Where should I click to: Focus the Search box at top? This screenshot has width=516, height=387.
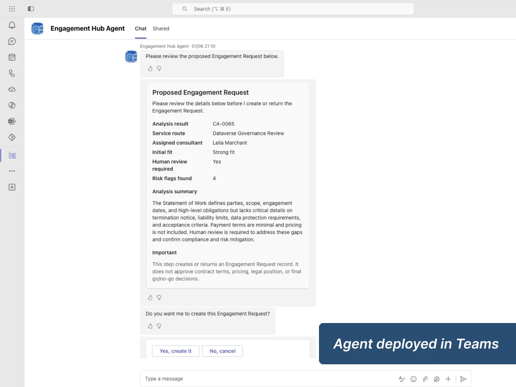click(293, 9)
